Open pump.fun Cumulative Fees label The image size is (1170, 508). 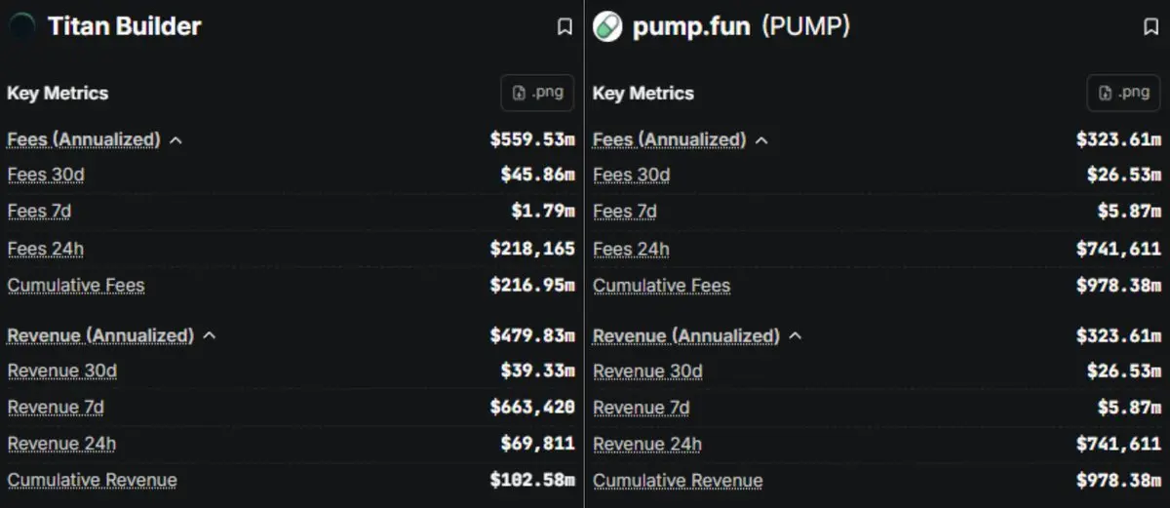coord(661,286)
